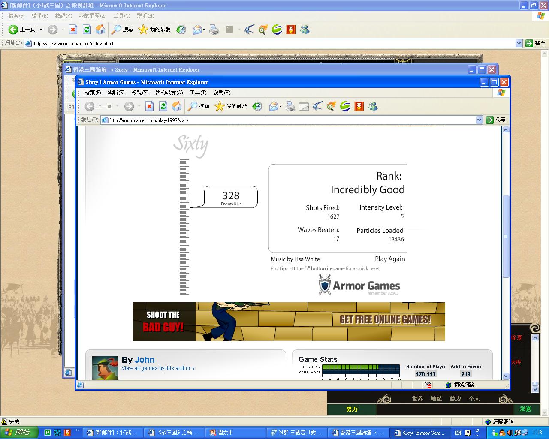Screen dimensions: 549x439
Task: Open History icon in the Sixty window toolbar
Action: 257,106
